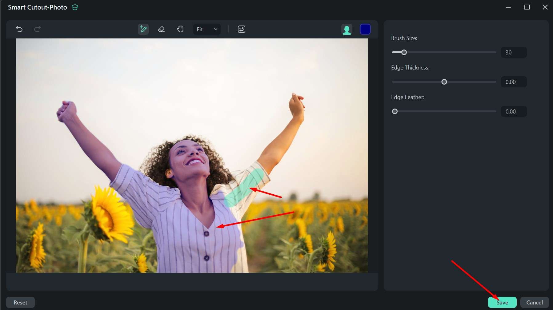Screen dimensions: 553x310
Task: Click the redo arrow icon
Action: [x=37, y=29]
